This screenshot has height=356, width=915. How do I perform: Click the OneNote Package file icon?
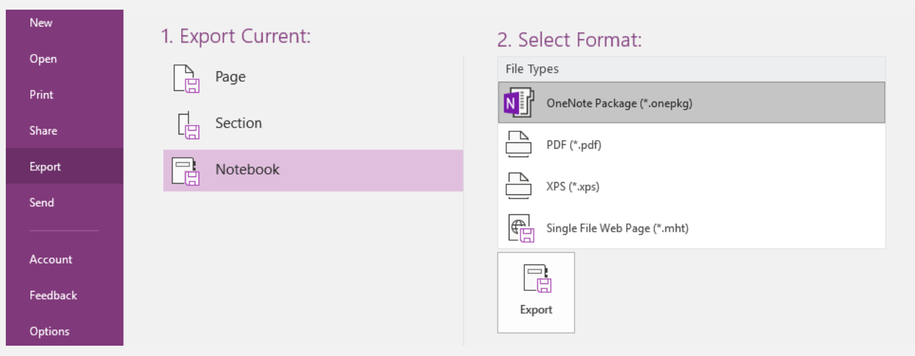click(519, 102)
